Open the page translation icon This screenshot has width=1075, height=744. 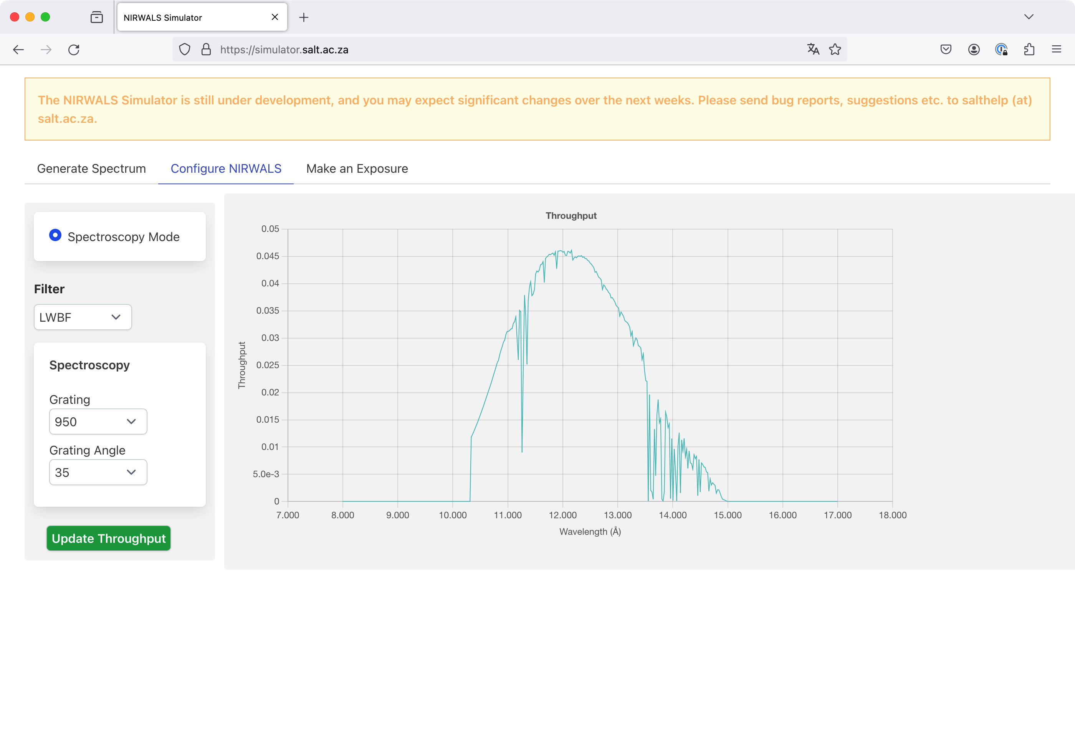click(x=813, y=50)
